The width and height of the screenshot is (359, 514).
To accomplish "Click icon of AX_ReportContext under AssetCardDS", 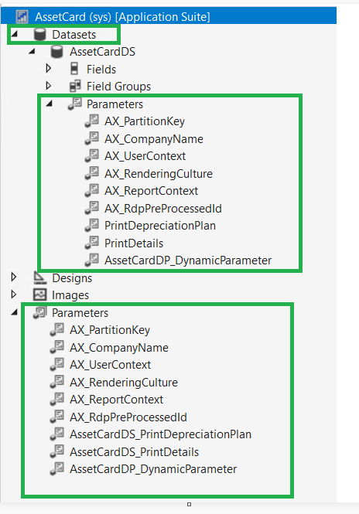I will pyautogui.click(x=92, y=190).
